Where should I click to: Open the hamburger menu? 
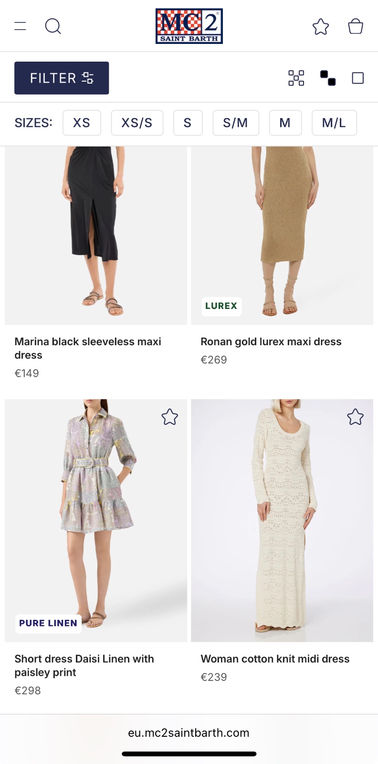pyautogui.click(x=21, y=26)
